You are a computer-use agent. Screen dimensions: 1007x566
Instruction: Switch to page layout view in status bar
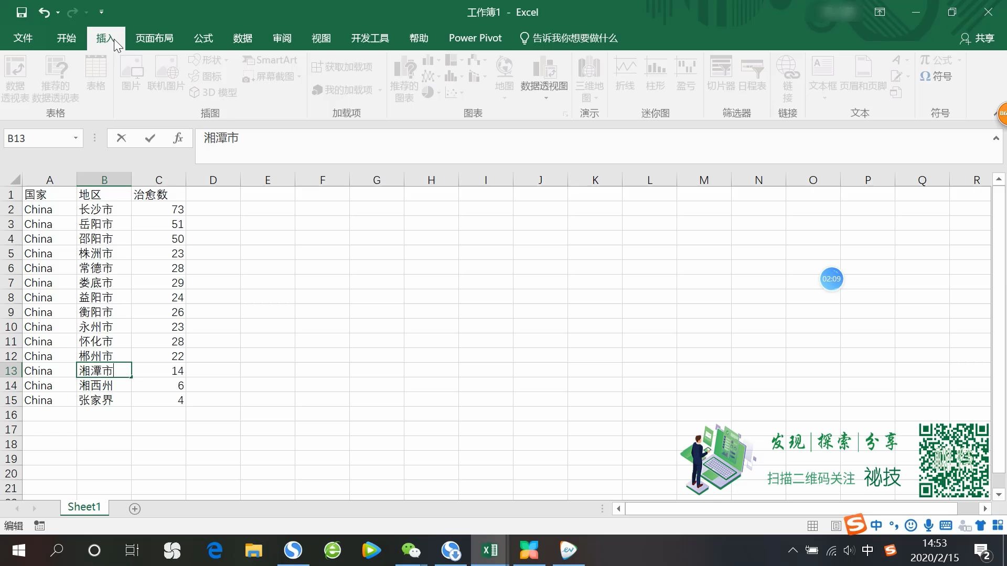[836, 526]
